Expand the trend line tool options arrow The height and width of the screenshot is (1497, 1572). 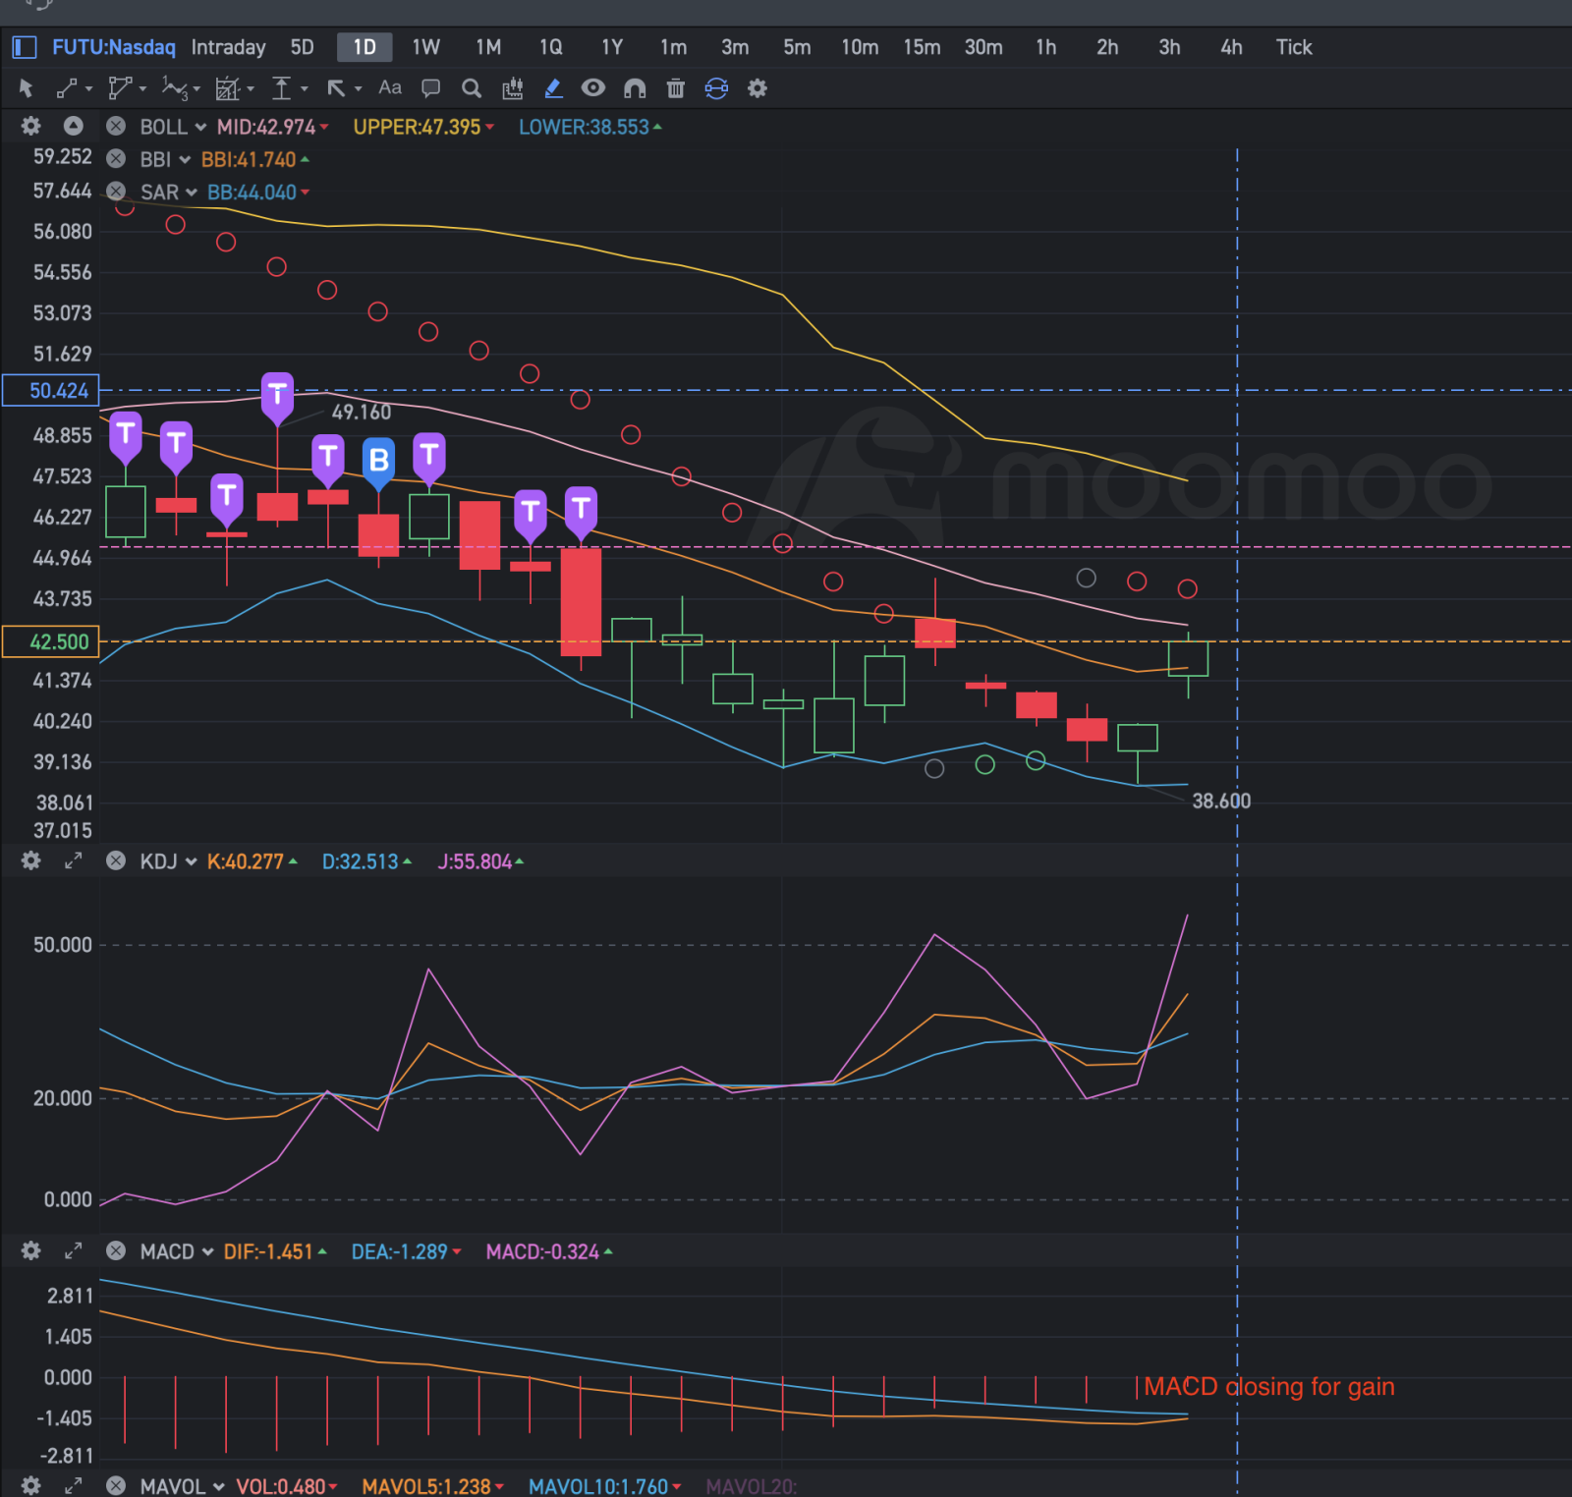89,89
